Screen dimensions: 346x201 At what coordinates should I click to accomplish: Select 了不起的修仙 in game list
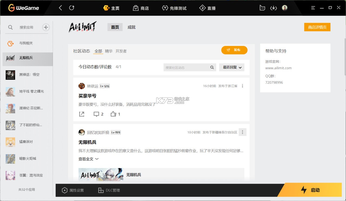click(x=28, y=125)
